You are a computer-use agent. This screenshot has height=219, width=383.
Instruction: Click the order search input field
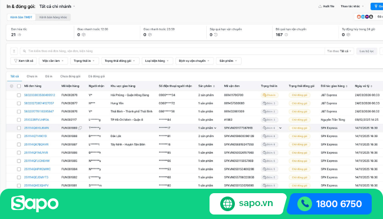(x=172, y=51)
